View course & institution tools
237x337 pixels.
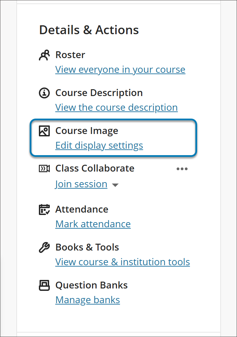(122, 262)
